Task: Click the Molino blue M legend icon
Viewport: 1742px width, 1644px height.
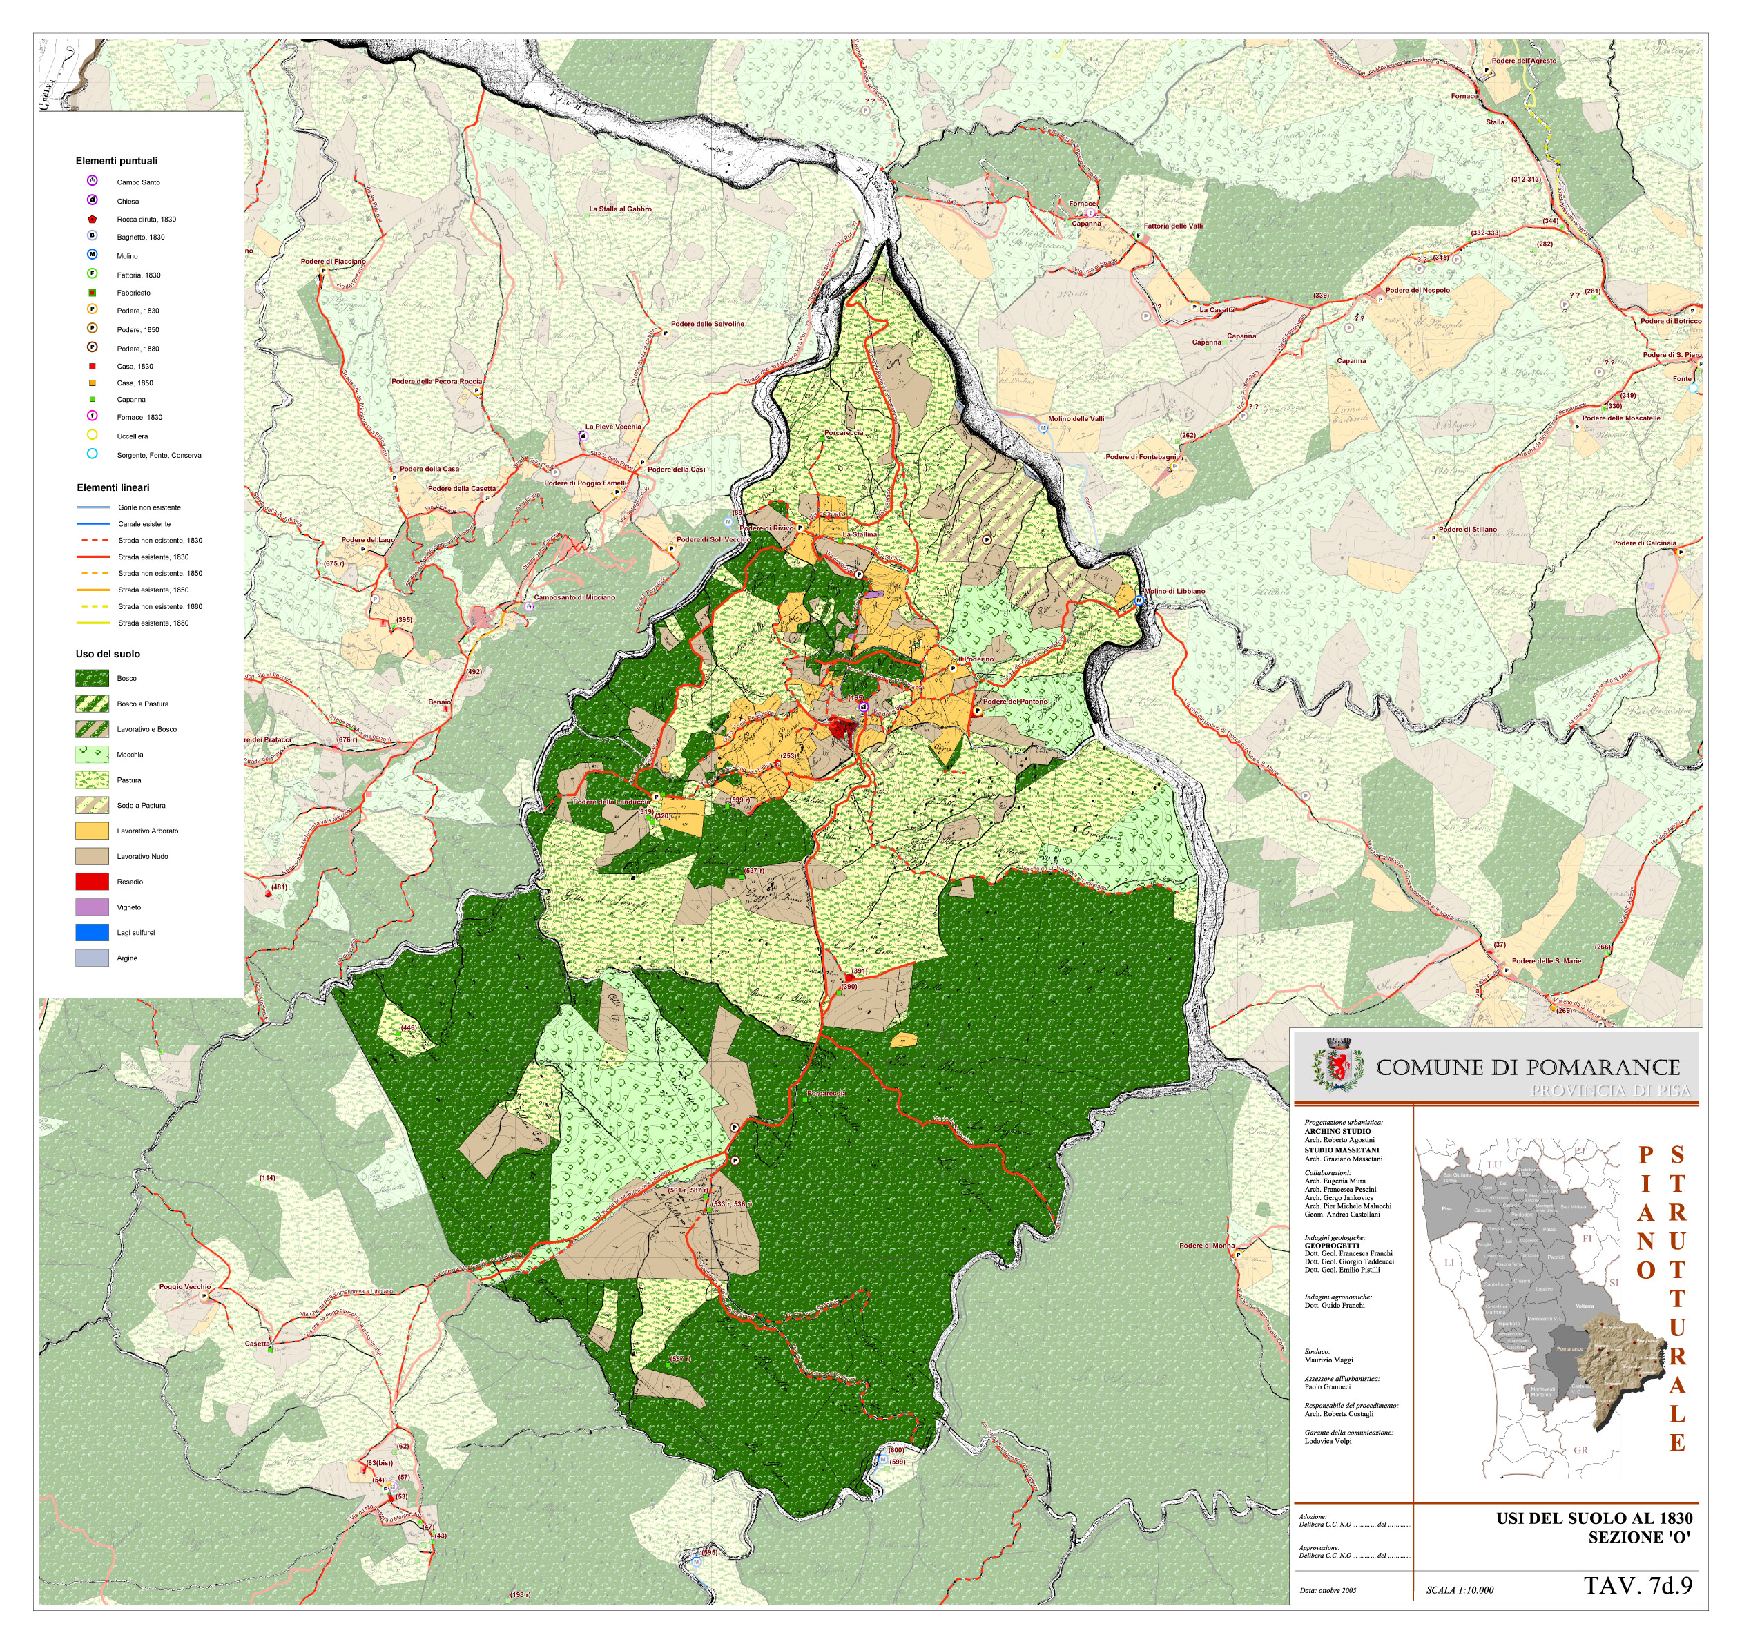Action: point(92,255)
